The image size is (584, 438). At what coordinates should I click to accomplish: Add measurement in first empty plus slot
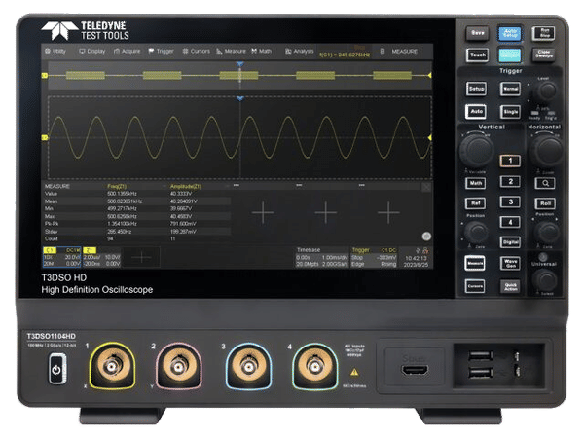click(x=263, y=212)
